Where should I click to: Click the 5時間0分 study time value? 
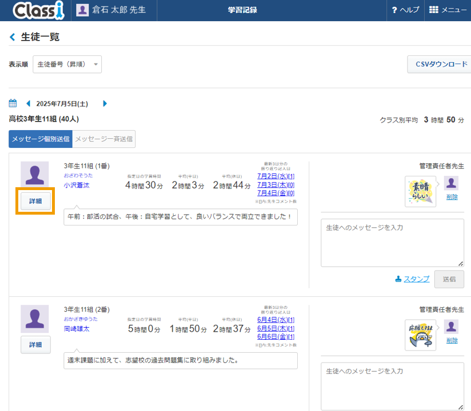coord(144,329)
